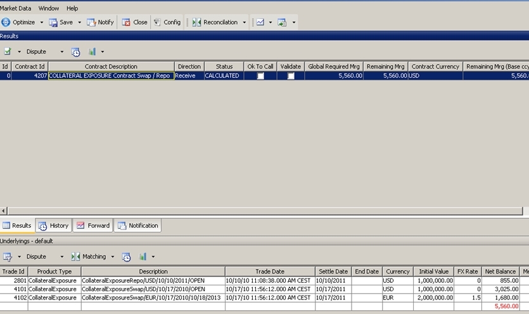Switch to the Notification tab
Image resolution: width=529 pixels, height=314 pixels.
click(x=137, y=226)
